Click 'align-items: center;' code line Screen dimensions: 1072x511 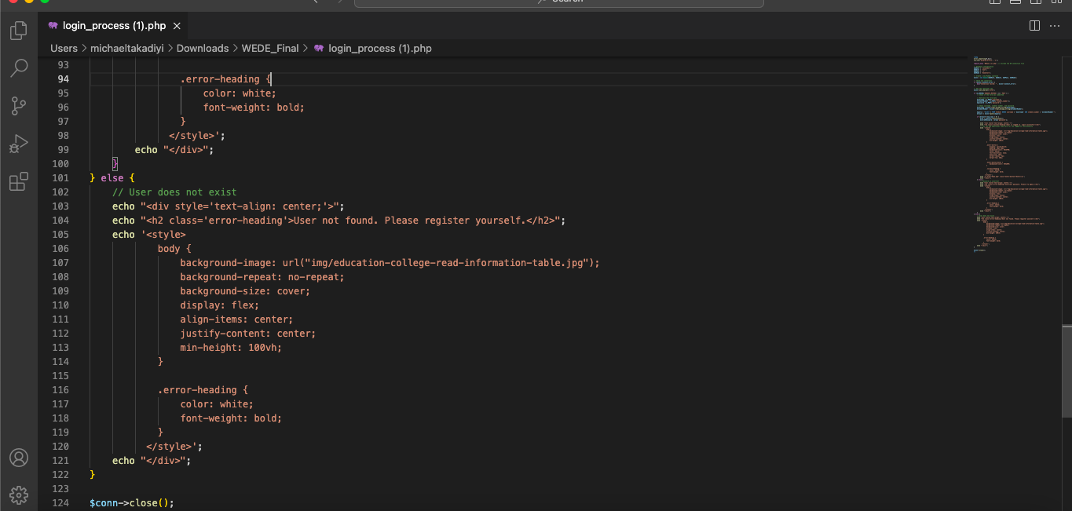(x=236, y=319)
